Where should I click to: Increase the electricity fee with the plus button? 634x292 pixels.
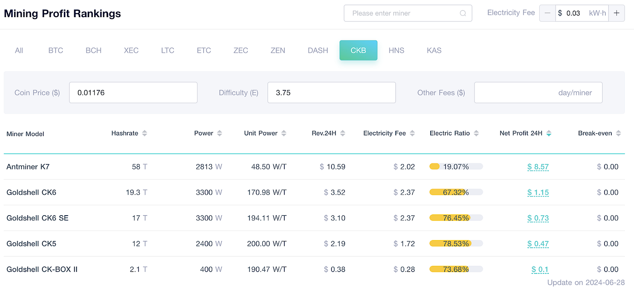tap(616, 13)
